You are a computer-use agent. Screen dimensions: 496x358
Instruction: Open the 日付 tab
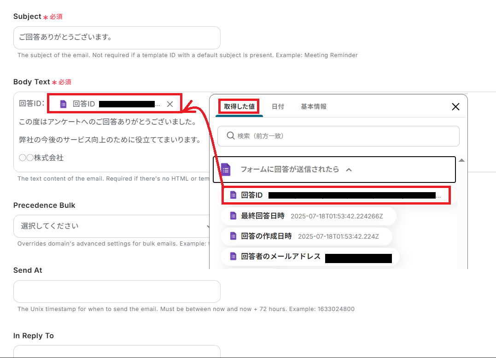click(x=278, y=106)
